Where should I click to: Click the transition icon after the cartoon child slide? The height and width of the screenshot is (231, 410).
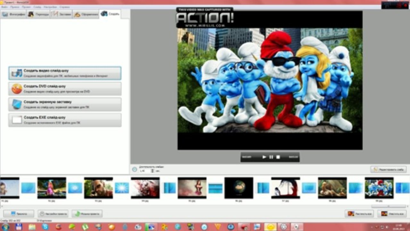[x=28, y=188]
